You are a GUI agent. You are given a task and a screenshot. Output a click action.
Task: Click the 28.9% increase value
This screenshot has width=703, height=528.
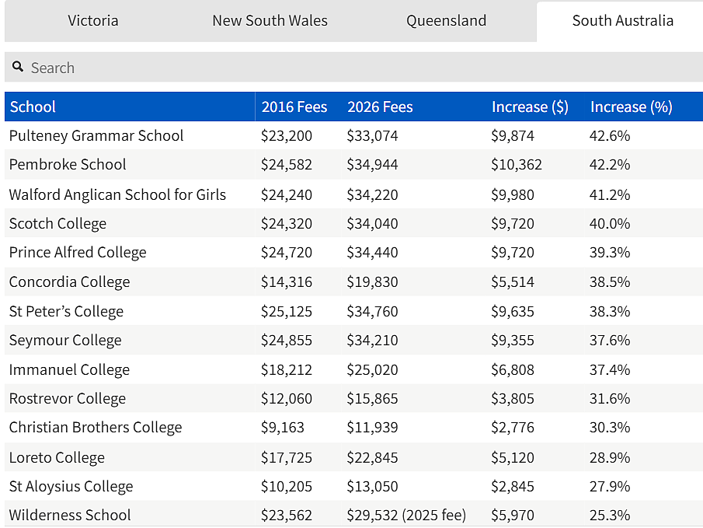[610, 458]
